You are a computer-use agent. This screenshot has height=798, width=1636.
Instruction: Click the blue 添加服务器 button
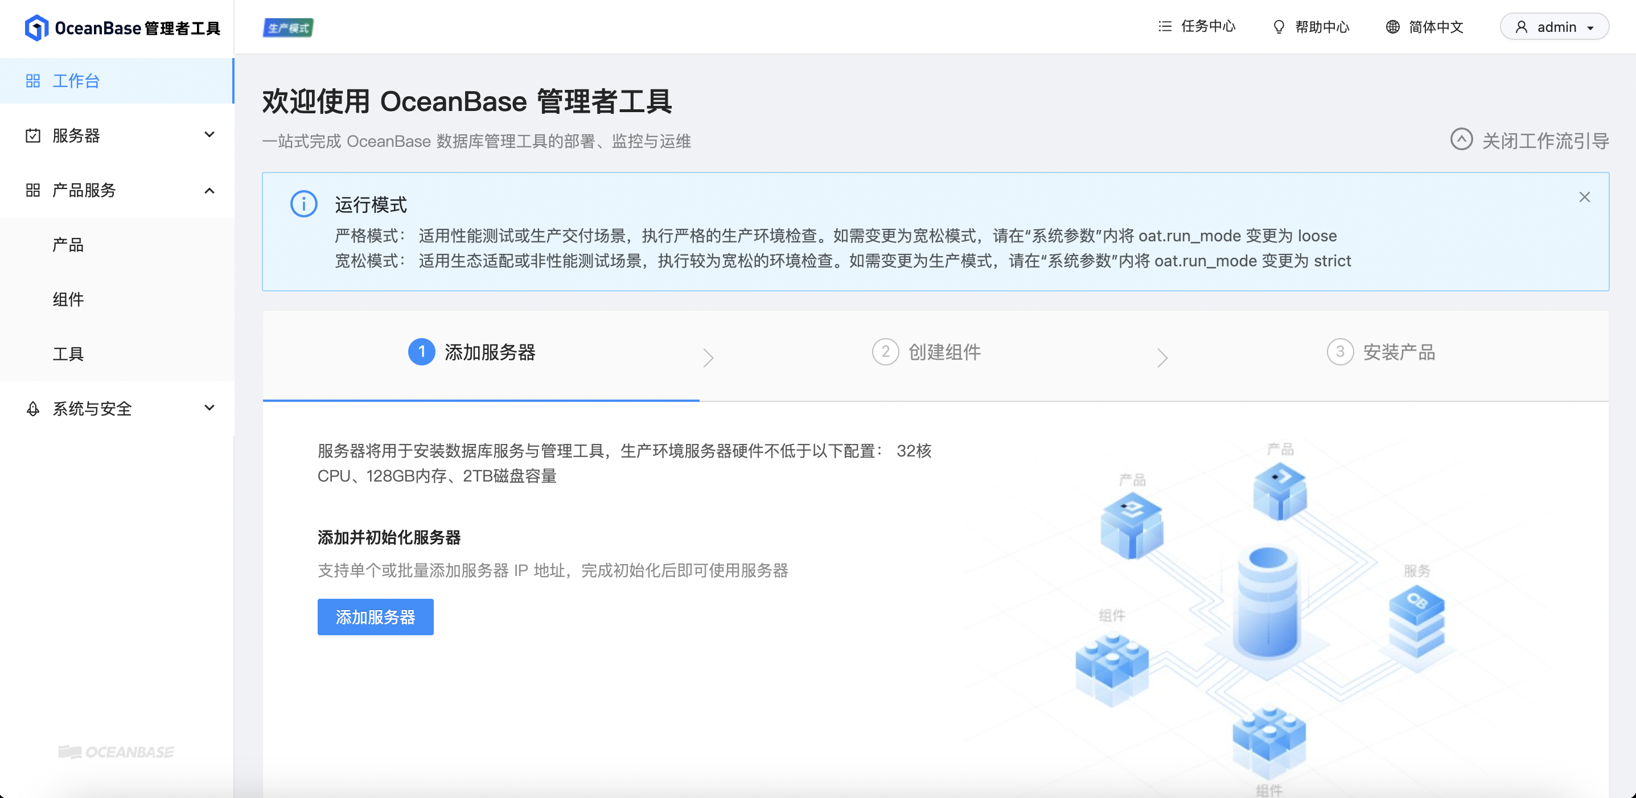tap(375, 616)
